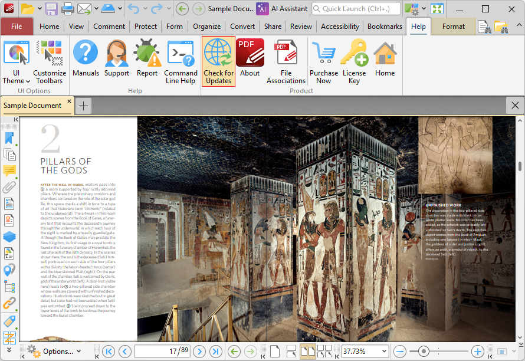This screenshot has width=525, height=361.
Task: Switch to the Convert tab
Action: point(242,27)
